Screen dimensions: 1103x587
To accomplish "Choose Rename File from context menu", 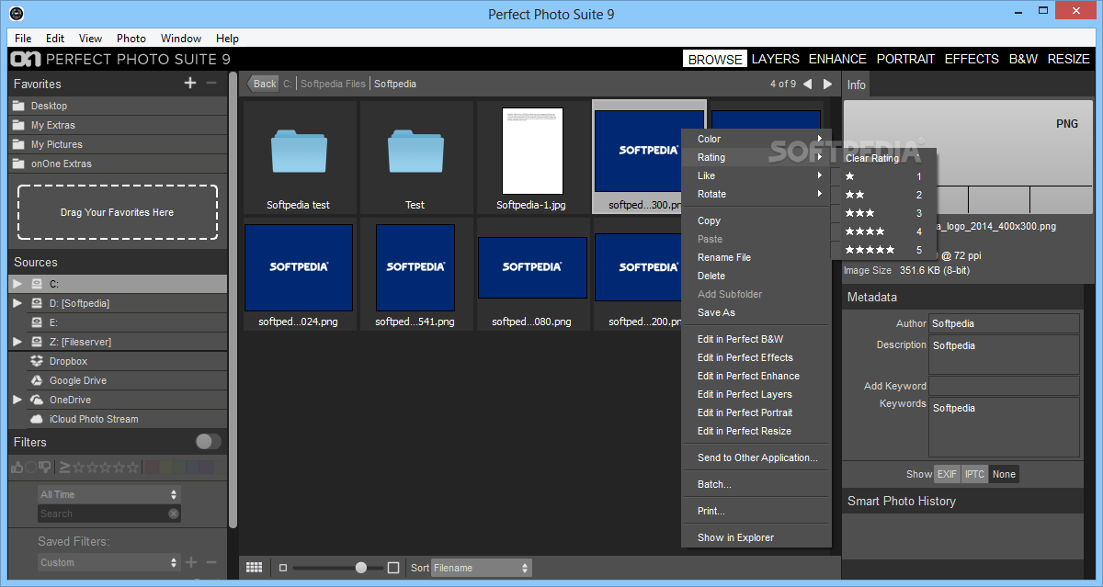I will click(x=758, y=257).
